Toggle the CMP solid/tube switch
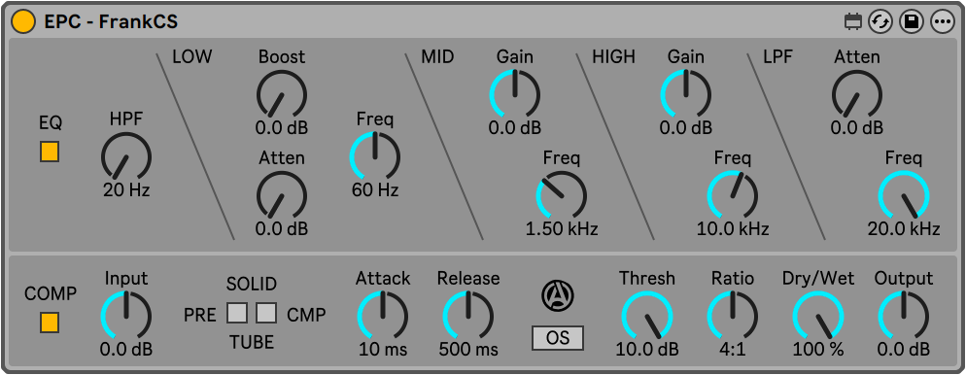Screen dimensions: 966x375 (266, 313)
